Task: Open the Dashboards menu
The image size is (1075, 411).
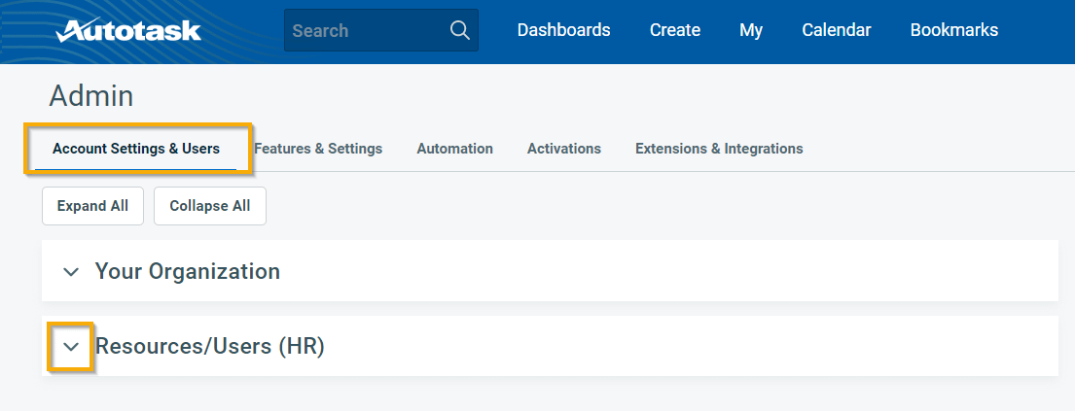Action: (563, 30)
